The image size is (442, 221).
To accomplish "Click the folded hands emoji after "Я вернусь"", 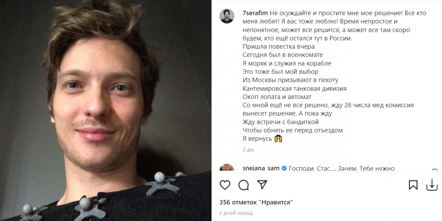I will [278, 139].
